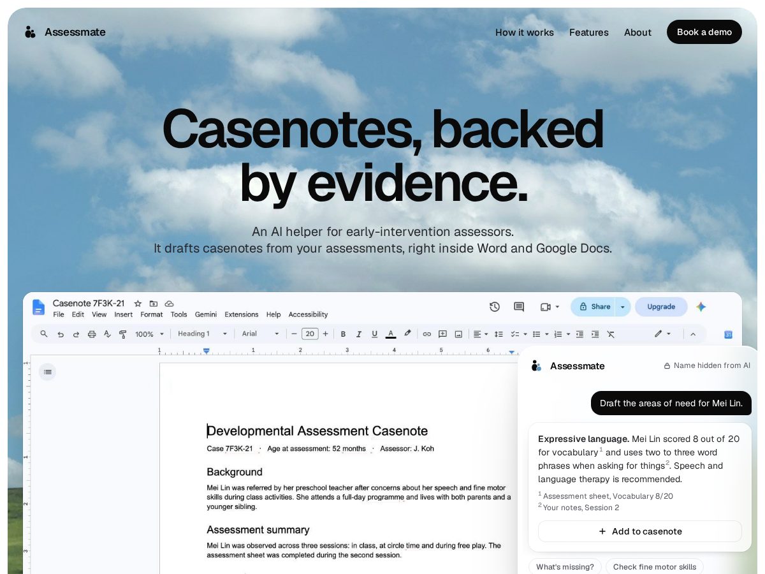Screen dimensions: 765x574
Task: Click the Book a demo button
Action: click(x=704, y=32)
